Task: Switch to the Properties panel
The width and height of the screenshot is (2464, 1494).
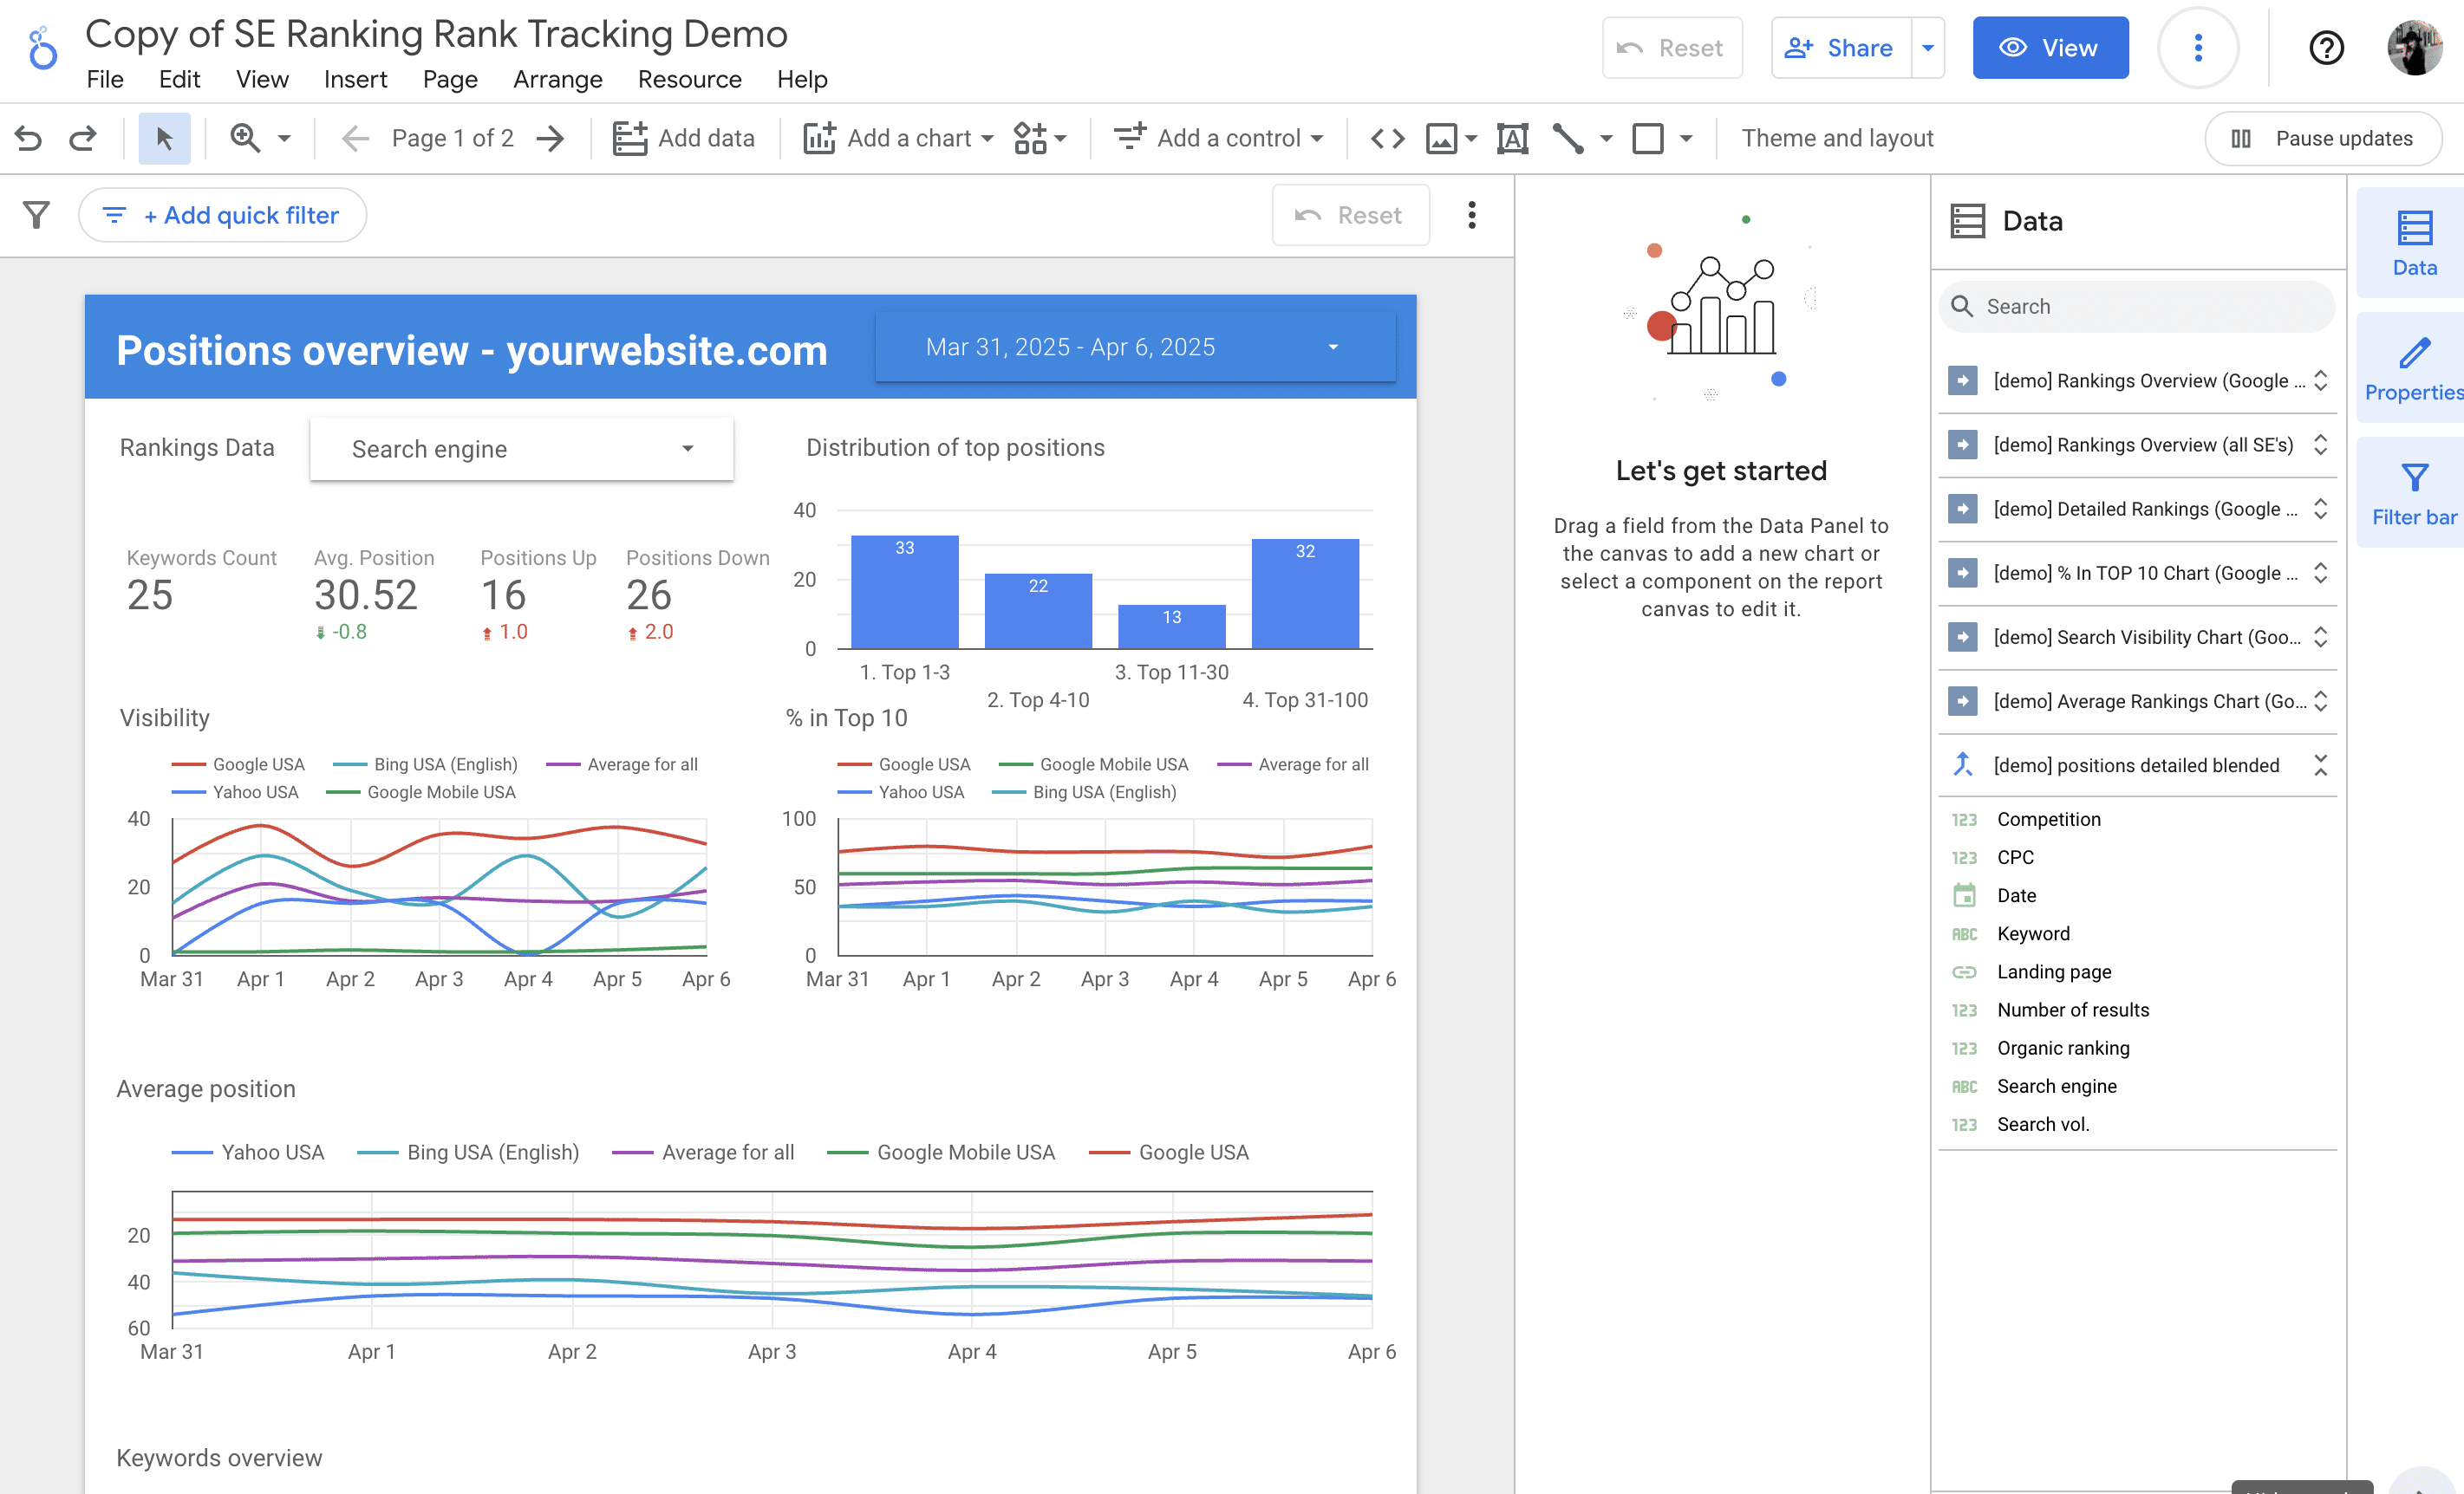Action: click(2412, 367)
